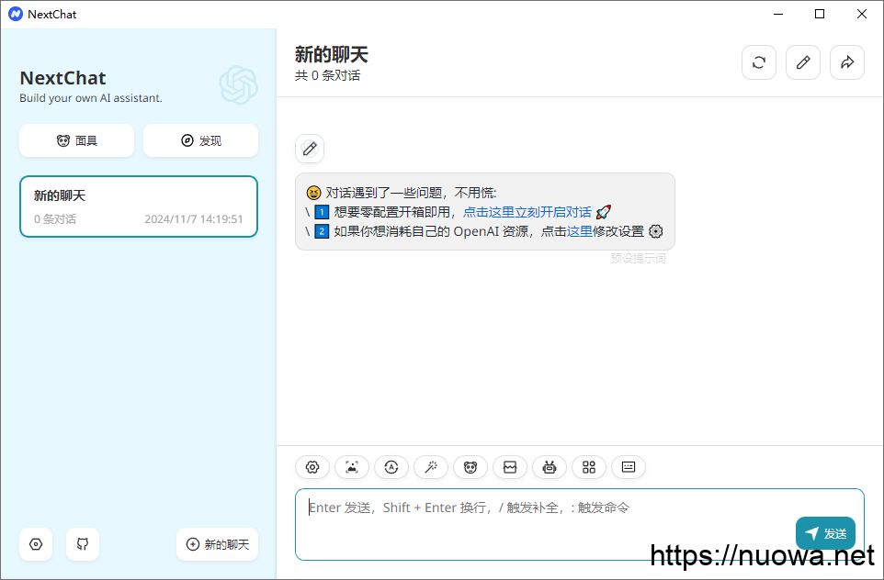Click the mask icon in input toolbar

click(470, 467)
